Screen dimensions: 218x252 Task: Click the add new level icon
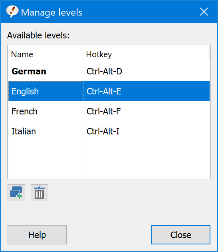[x=16, y=193]
